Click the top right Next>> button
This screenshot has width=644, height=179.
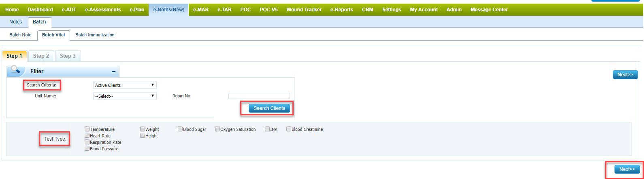[x=625, y=75]
